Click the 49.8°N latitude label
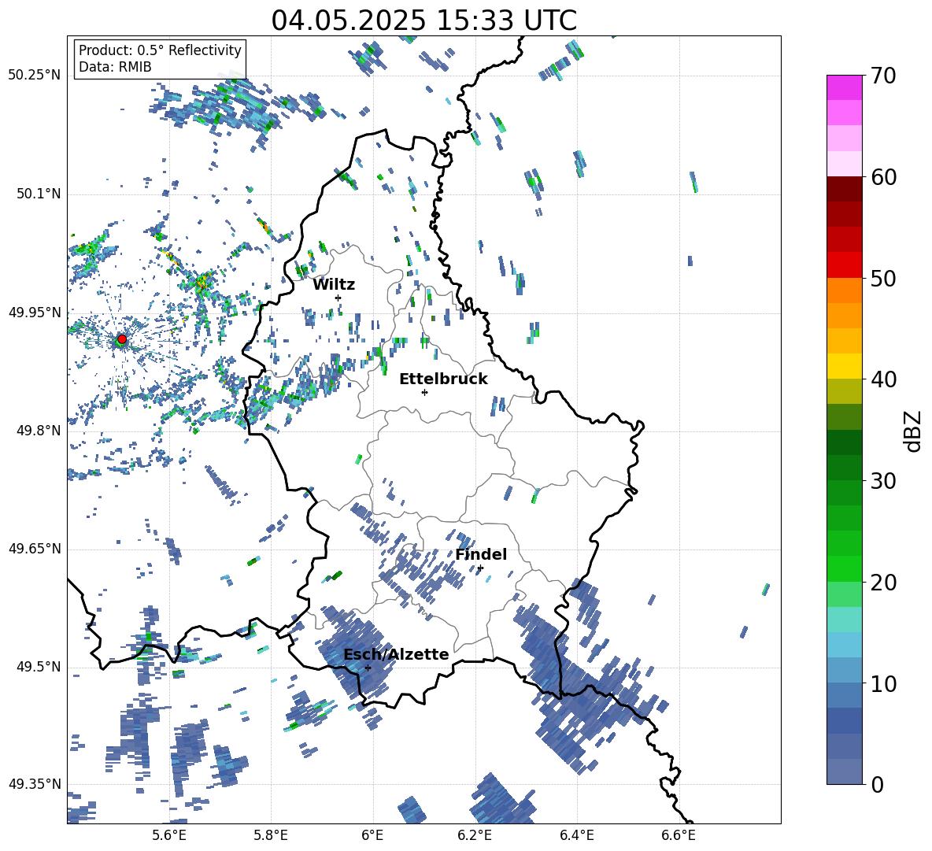932x851 pixels. 39,431
